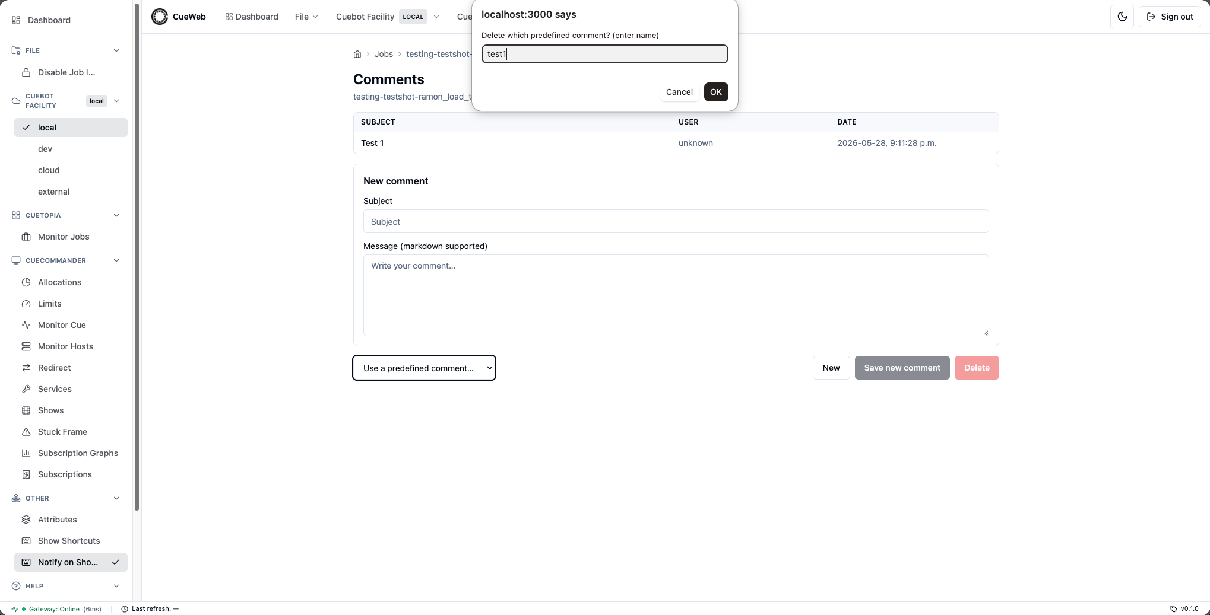Click Cancel in the delete comment dialog
The height and width of the screenshot is (615, 1210).
click(x=679, y=92)
